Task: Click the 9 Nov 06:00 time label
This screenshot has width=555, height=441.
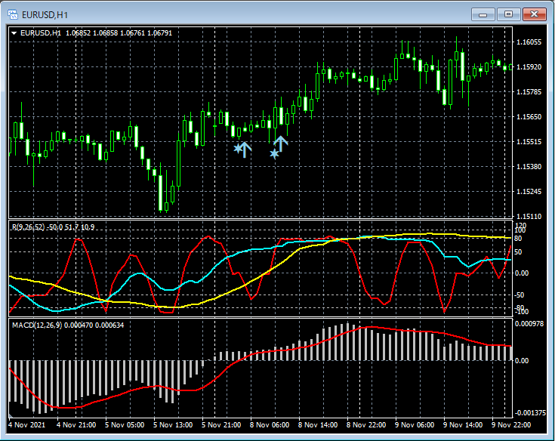Action: coord(415,424)
